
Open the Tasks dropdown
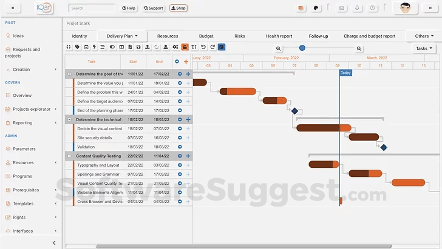[x=424, y=48]
